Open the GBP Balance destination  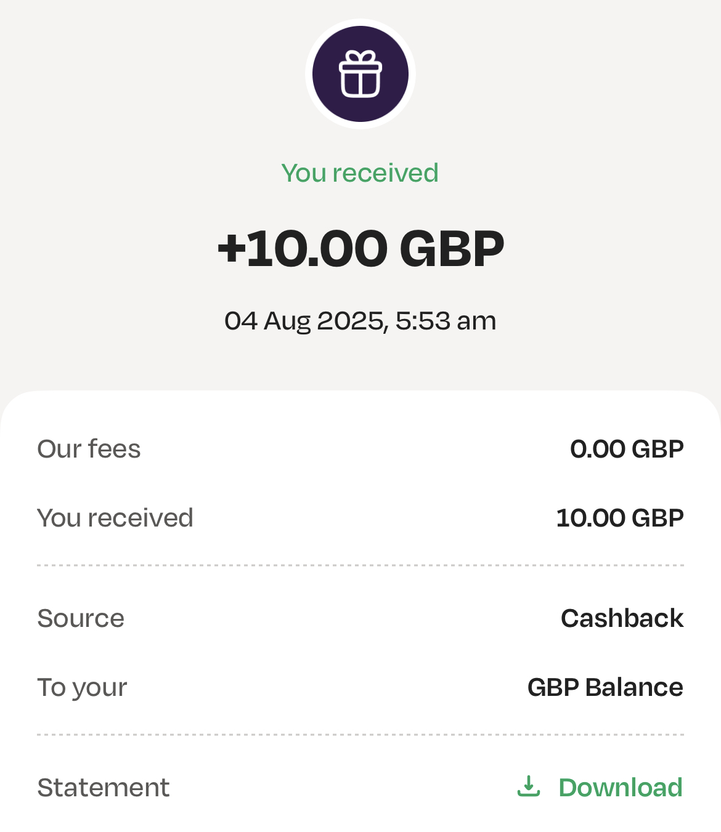point(605,687)
